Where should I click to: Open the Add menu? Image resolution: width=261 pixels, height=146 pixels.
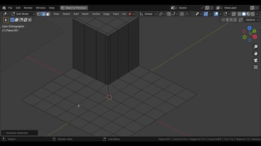pyautogui.click(x=76, y=14)
